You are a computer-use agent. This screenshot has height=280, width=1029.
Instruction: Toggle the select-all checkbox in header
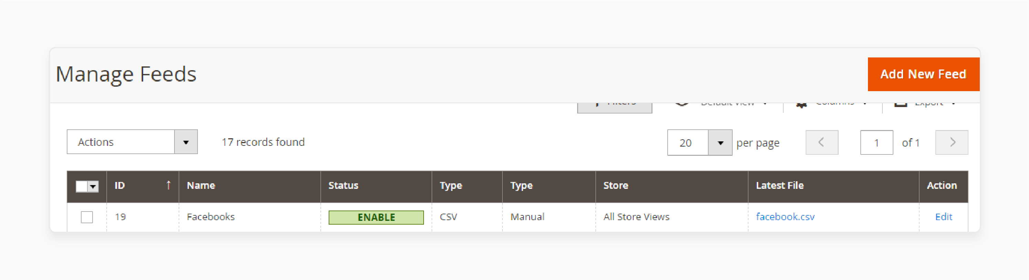82,186
